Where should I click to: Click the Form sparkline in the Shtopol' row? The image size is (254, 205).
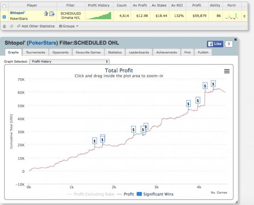point(232,16)
